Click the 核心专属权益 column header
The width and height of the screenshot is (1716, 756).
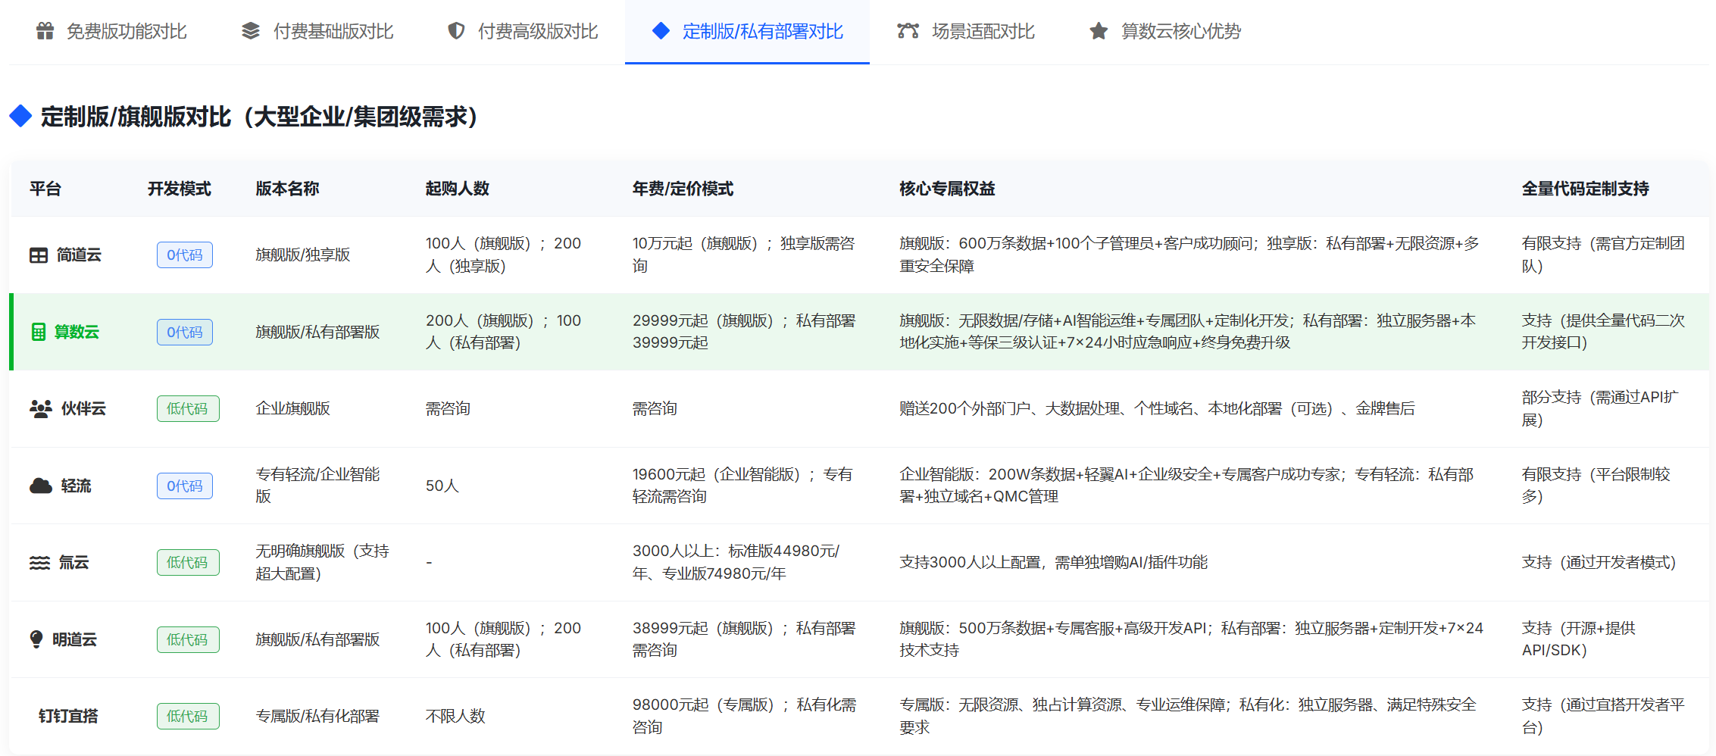click(x=947, y=189)
